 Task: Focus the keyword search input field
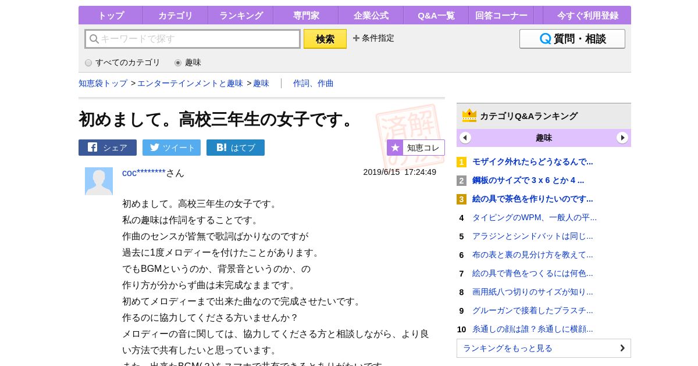(x=193, y=39)
